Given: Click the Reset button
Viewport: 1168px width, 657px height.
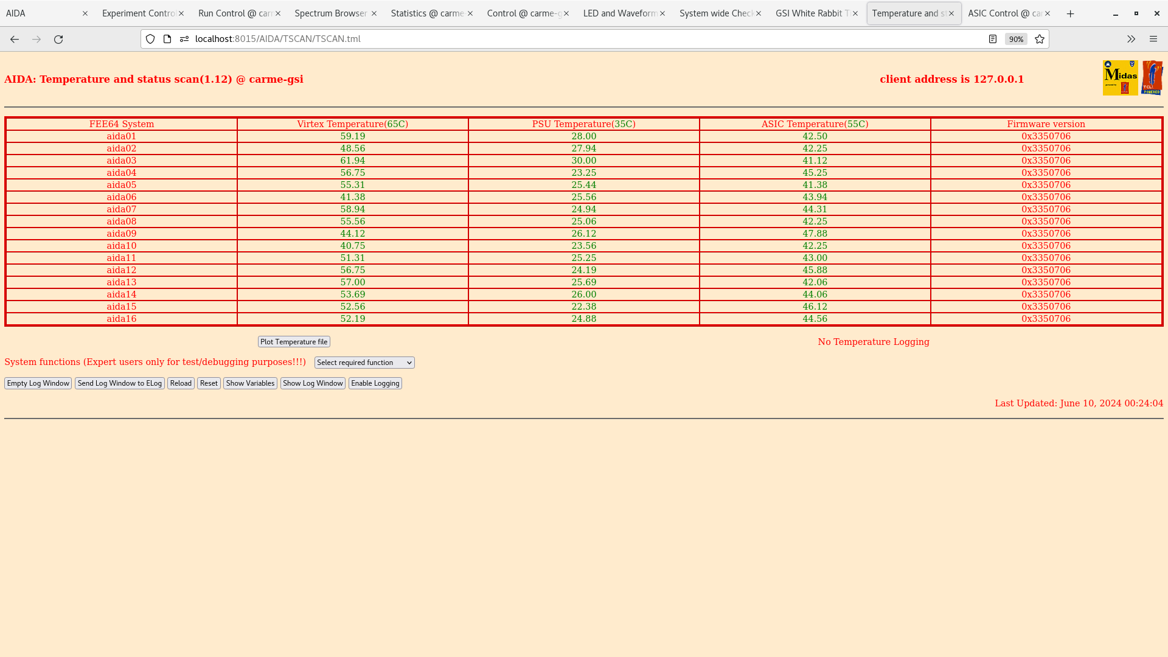Looking at the screenshot, I should pos(209,383).
